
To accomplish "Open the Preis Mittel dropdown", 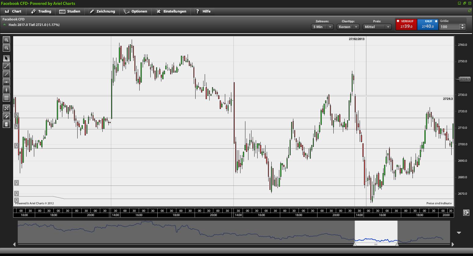I will tap(377, 27).
